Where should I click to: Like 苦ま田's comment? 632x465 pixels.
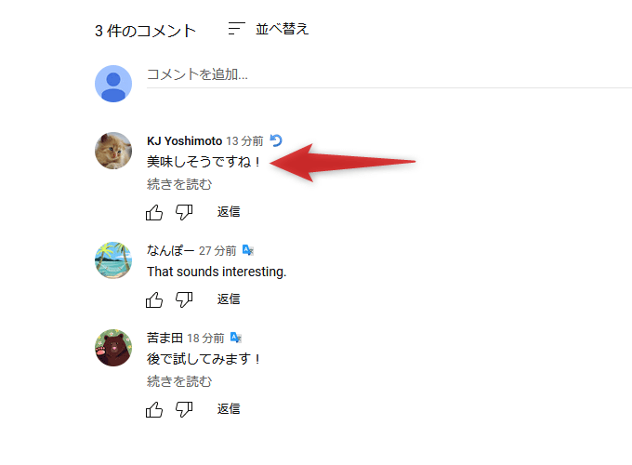154,409
